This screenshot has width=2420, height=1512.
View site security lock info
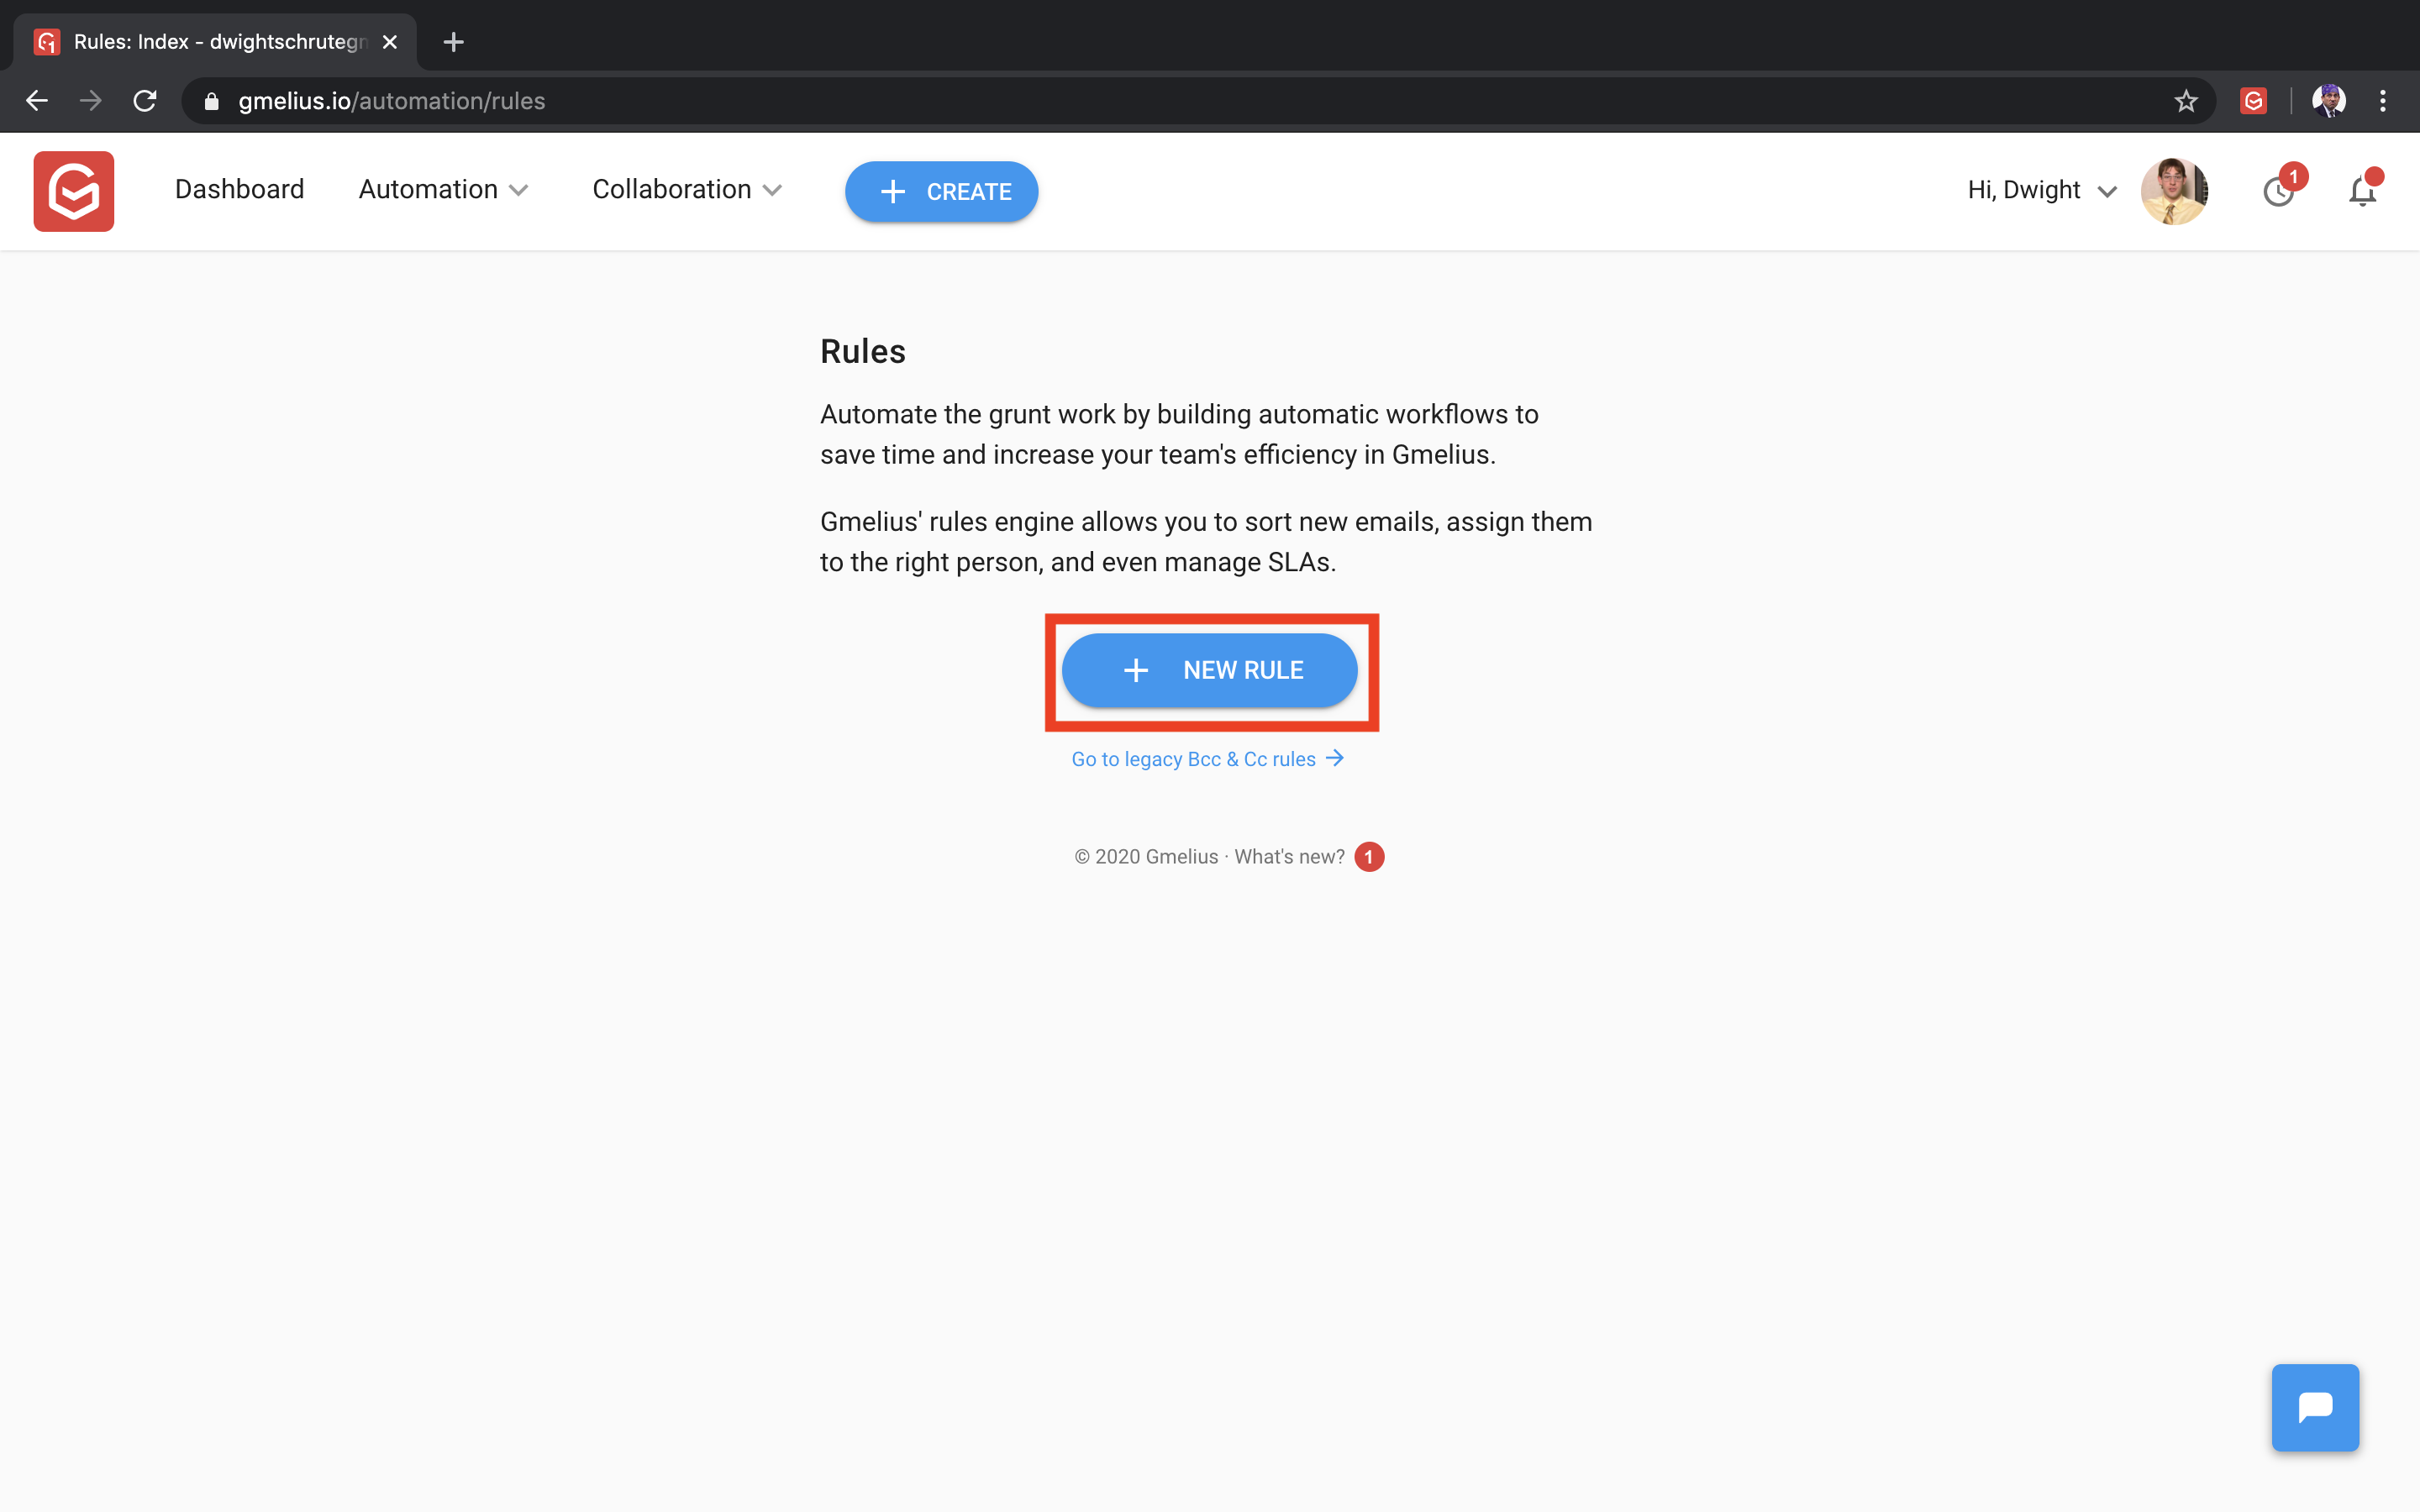(211, 101)
